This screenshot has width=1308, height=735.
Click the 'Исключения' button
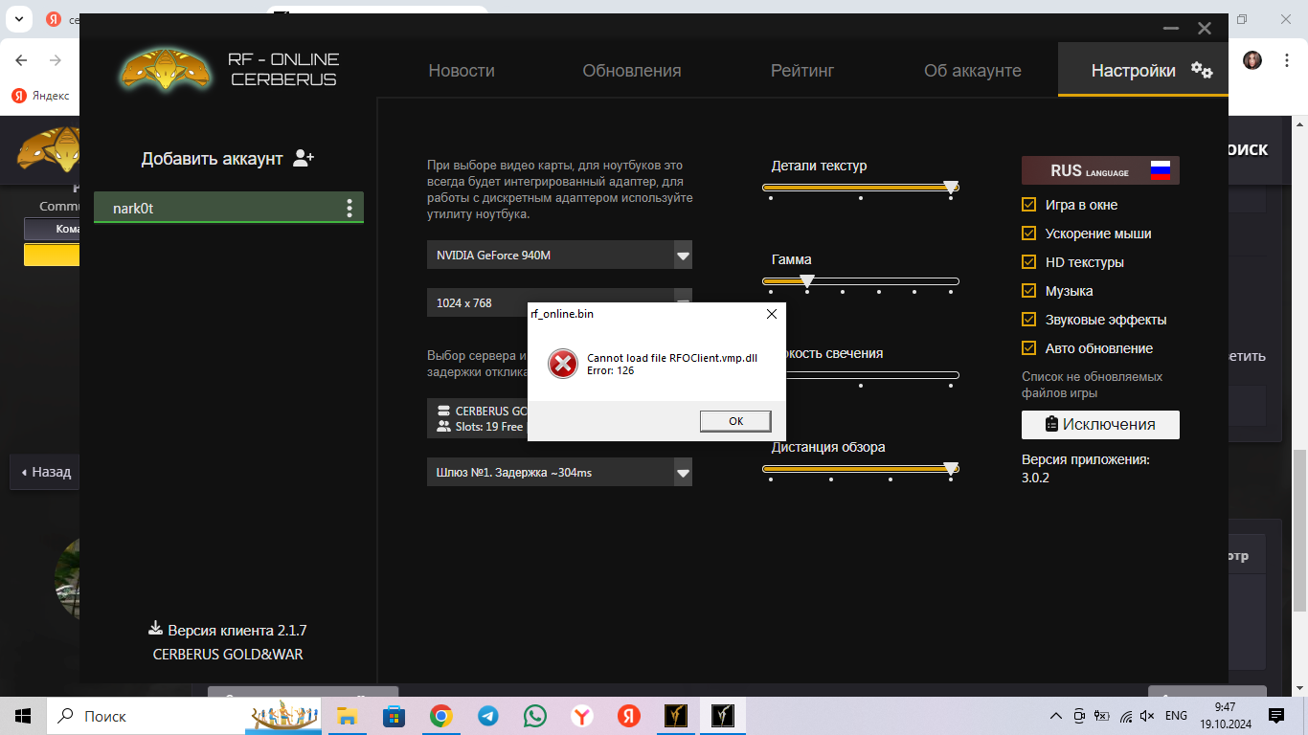tap(1100, 424)
